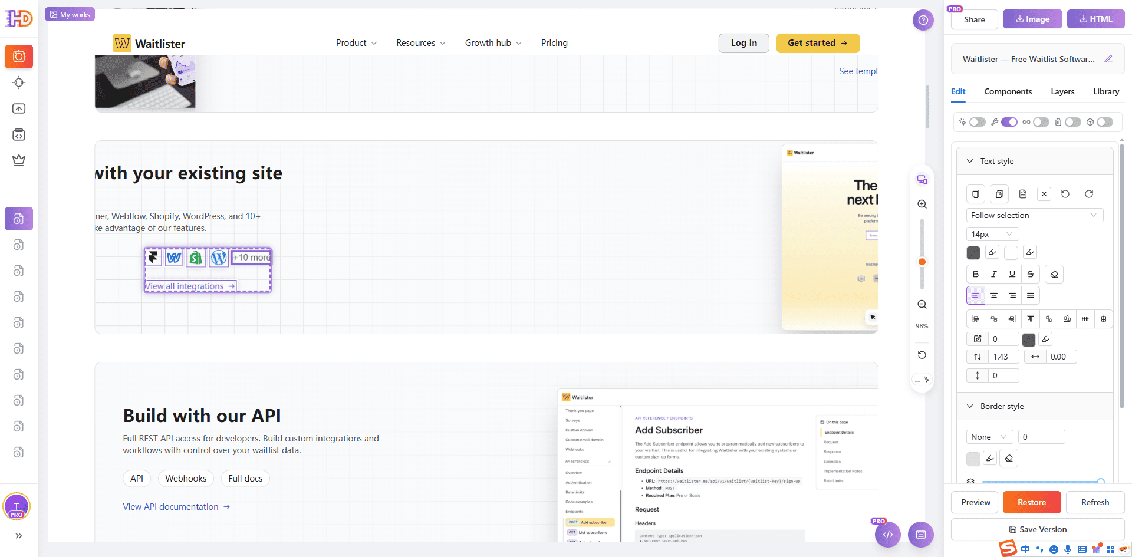Click the Preview button
Image resolution: width=1132 pixels, height=557 pixels.
click(x=976, y=502)
